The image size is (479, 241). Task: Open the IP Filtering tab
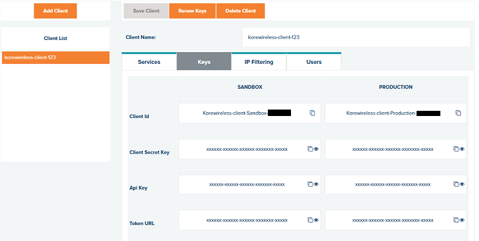click(259, 62)
